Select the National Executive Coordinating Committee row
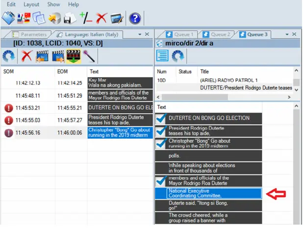Viewport: 303px width, 229px height. 213,193
